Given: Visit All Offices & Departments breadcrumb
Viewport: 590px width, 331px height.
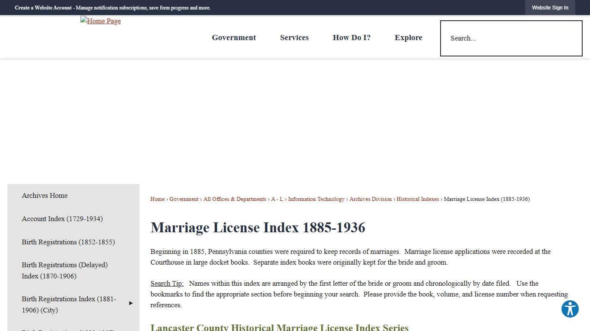Looking at the screenshot, I should coord(235,199).
